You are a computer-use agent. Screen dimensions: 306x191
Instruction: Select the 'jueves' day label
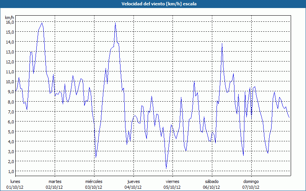click(133, 181)
